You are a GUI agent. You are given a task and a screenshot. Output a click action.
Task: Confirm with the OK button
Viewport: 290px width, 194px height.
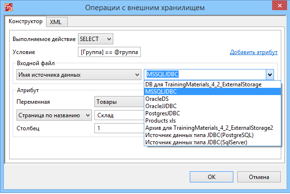(212, 177)
